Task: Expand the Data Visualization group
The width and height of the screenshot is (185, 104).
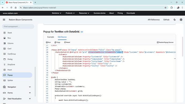Action: click(17, 99)
